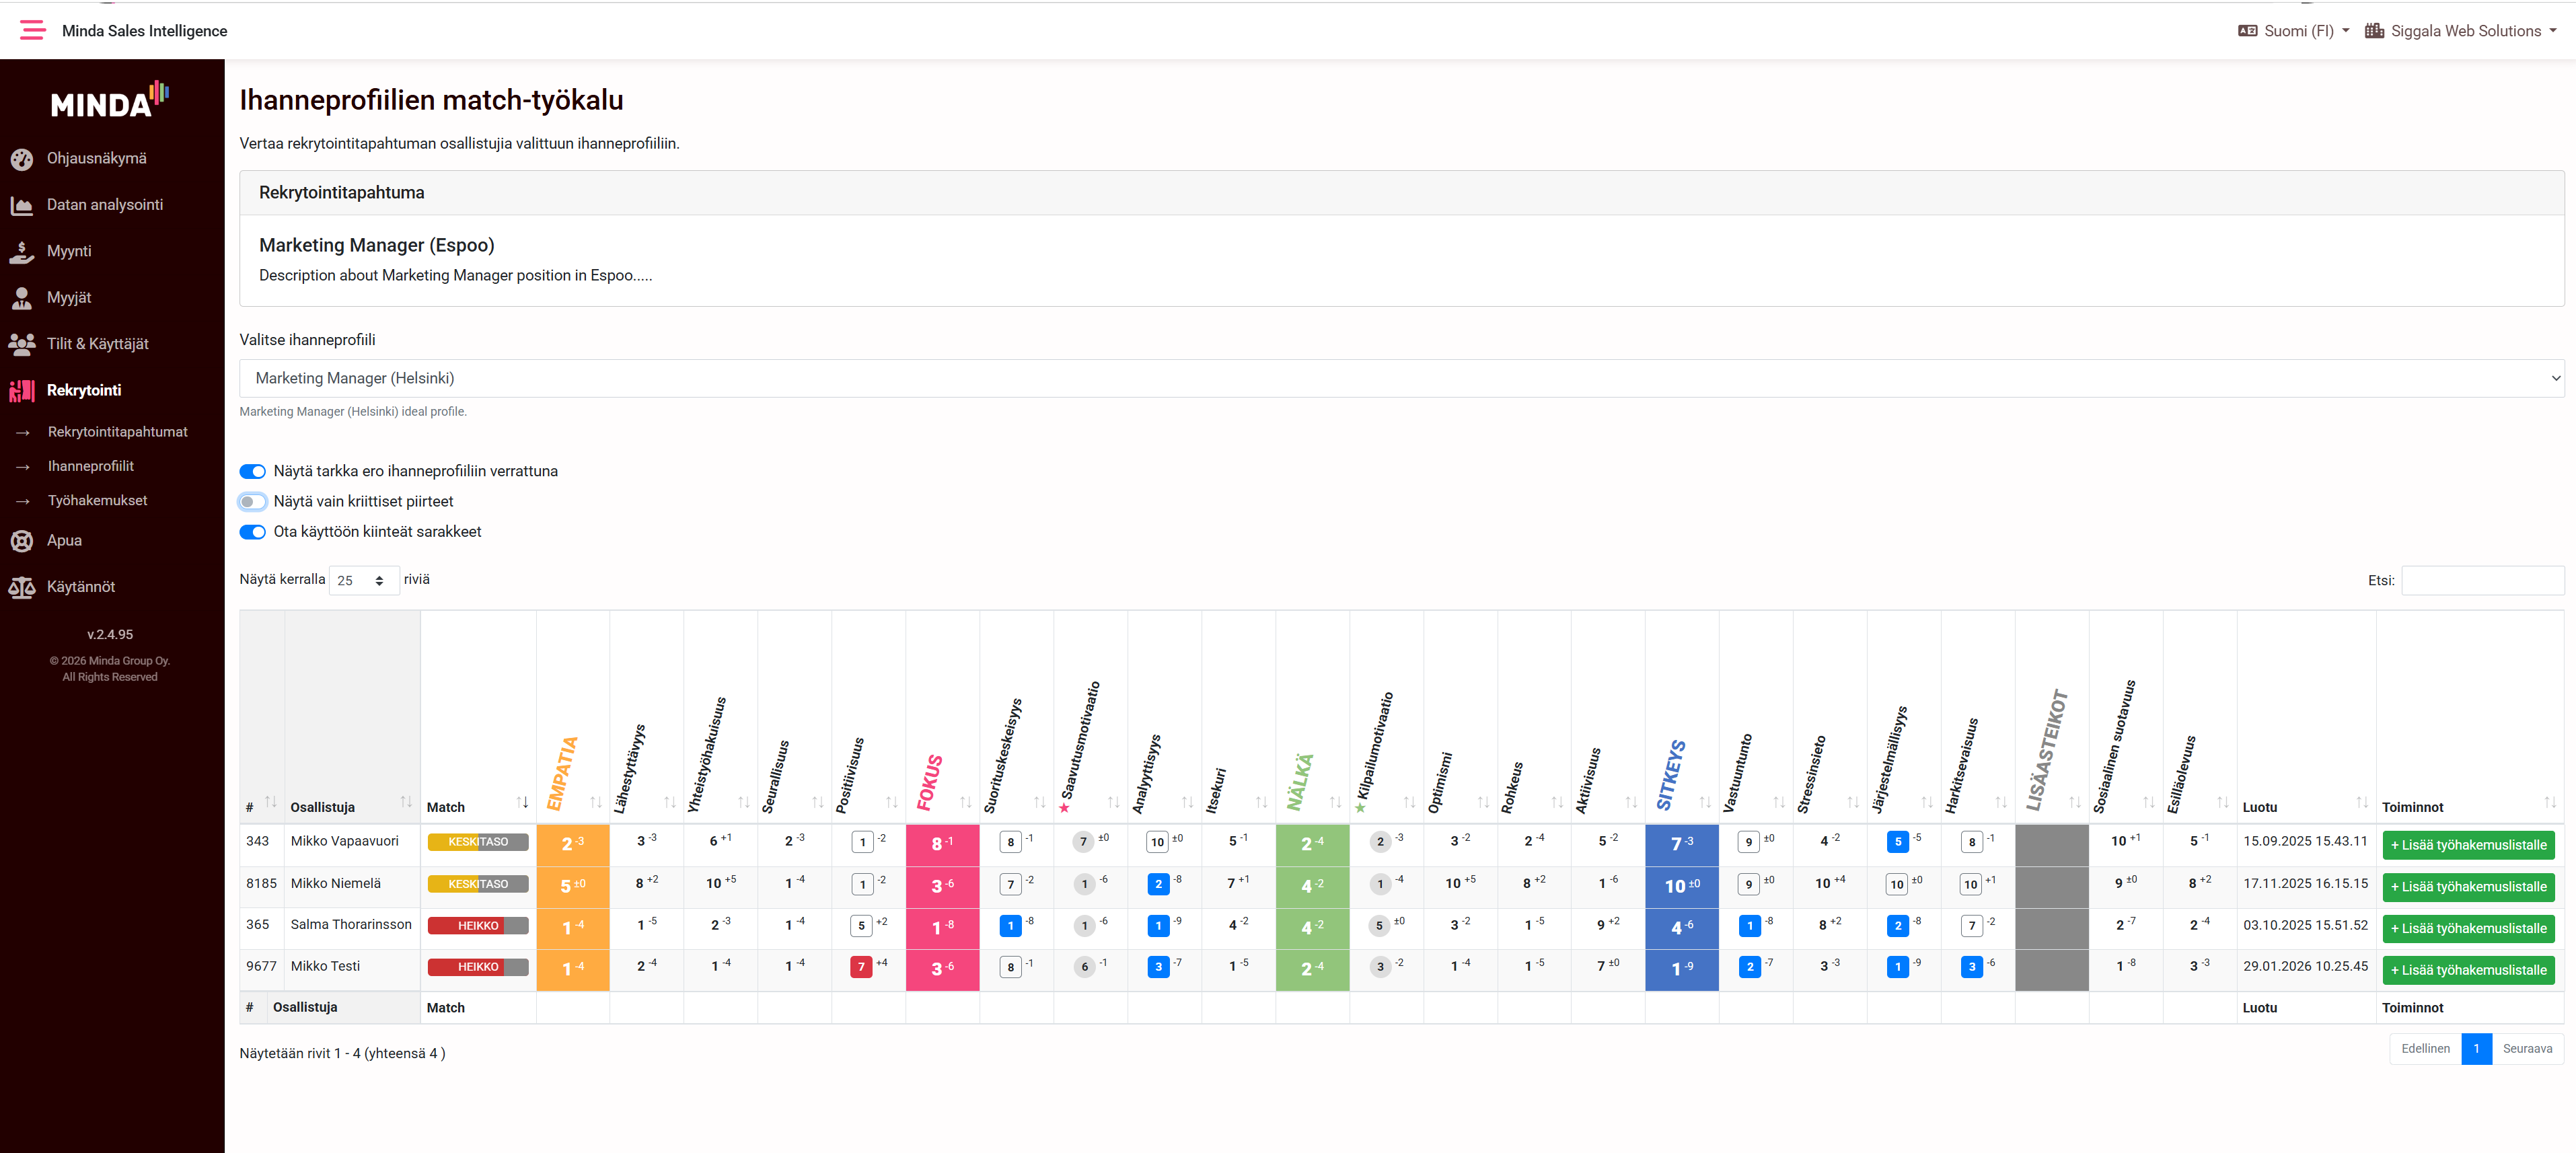The image size is (2576, 1153).
Task: Click row ID 8185
Action: click(x=261, y=883)
